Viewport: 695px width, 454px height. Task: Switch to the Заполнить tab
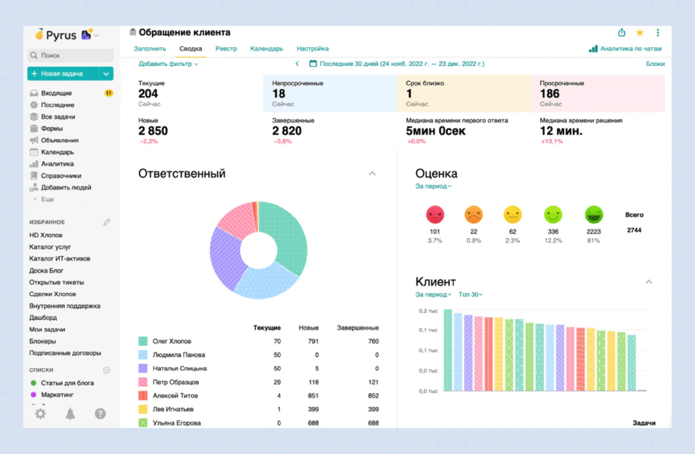click(x=150, y=49)
